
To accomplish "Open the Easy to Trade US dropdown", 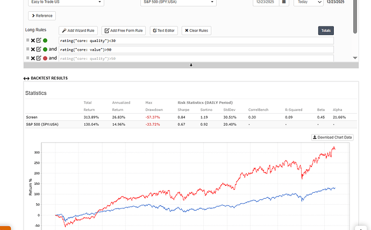I will click(66, 2).
